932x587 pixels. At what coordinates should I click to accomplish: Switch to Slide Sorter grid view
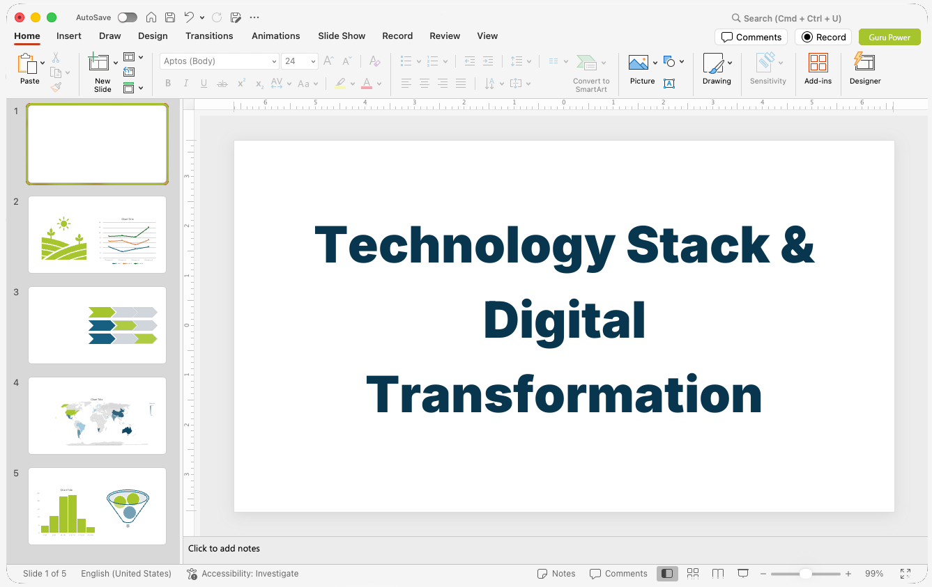(693, 574)
